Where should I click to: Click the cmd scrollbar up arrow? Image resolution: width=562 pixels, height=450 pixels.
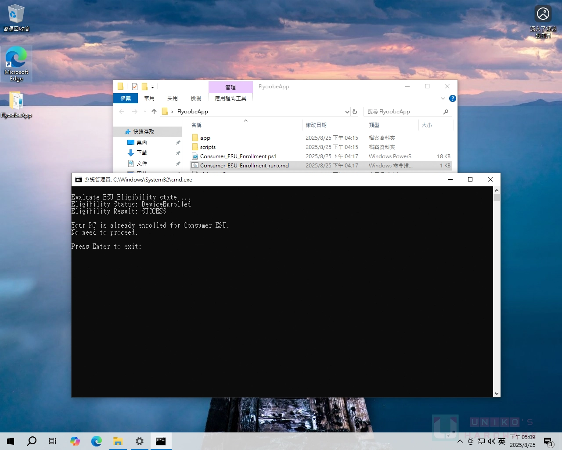tap(497, 190)
